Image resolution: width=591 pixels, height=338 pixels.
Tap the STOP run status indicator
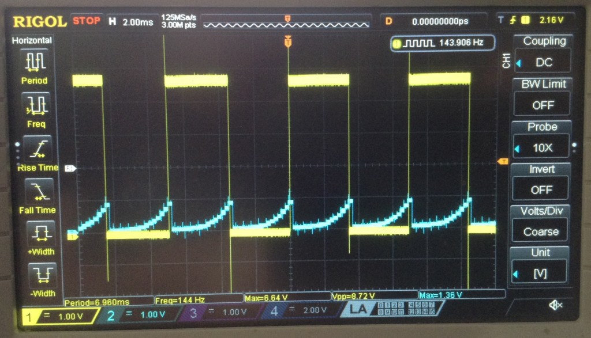87,21
